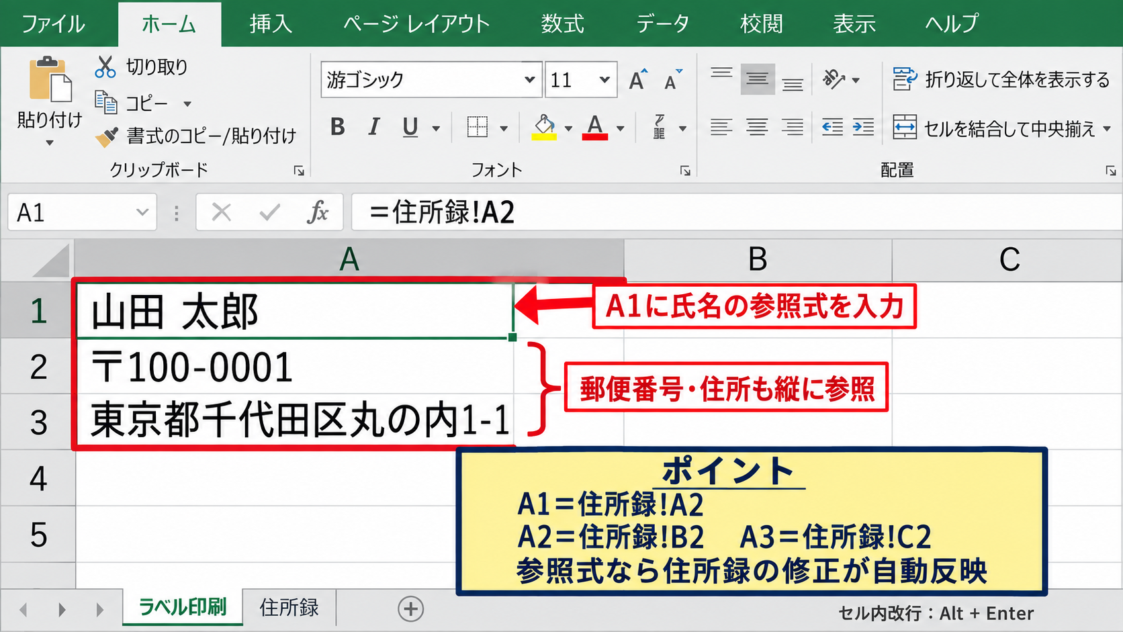Open the ヘルプ tab

(952, 24)
